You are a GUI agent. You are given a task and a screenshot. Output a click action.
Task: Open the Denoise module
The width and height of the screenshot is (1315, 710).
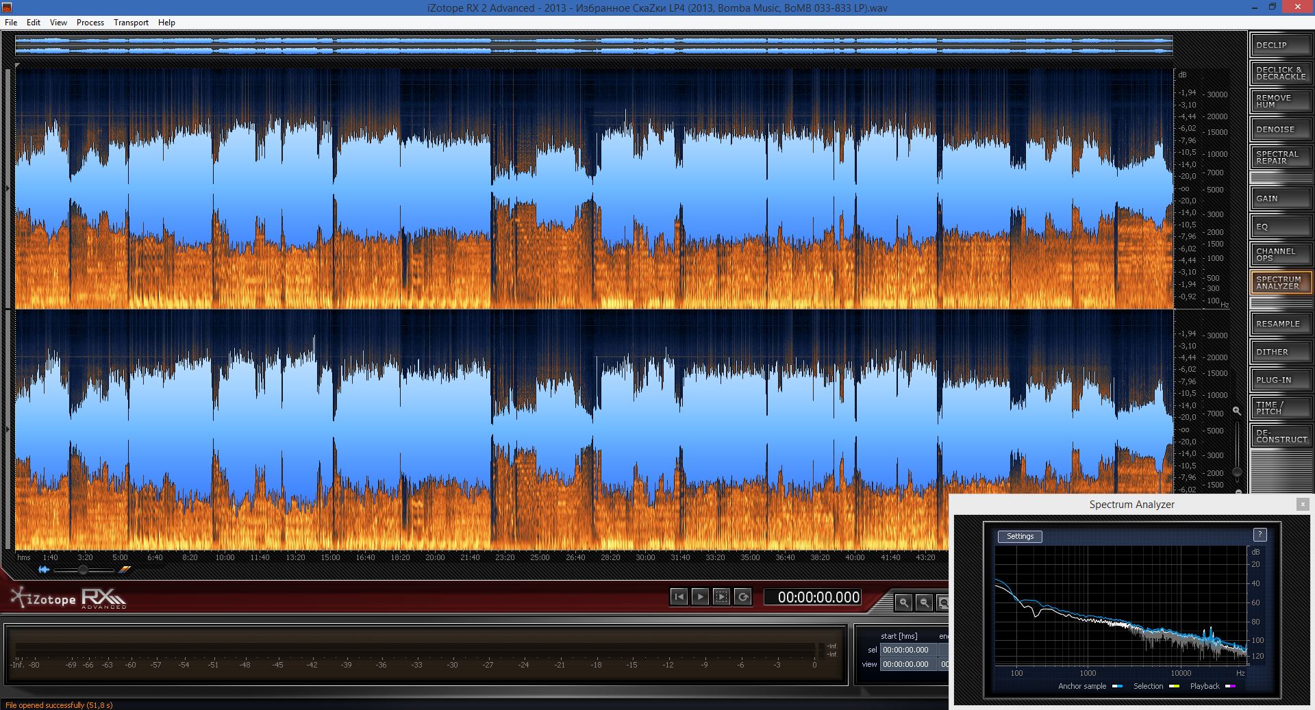tap(1280, 129)
